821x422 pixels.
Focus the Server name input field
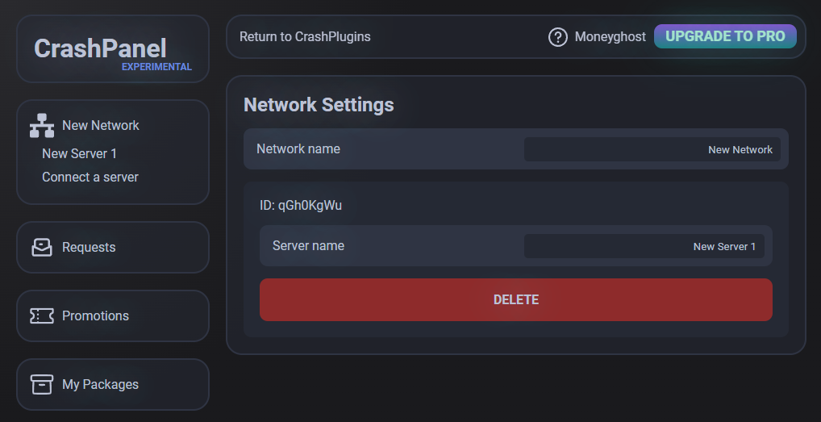(644, 246)
